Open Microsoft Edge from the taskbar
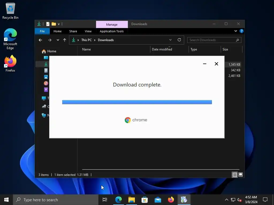The width and height of the screenshot is (274, 205). tap(118, 200)
